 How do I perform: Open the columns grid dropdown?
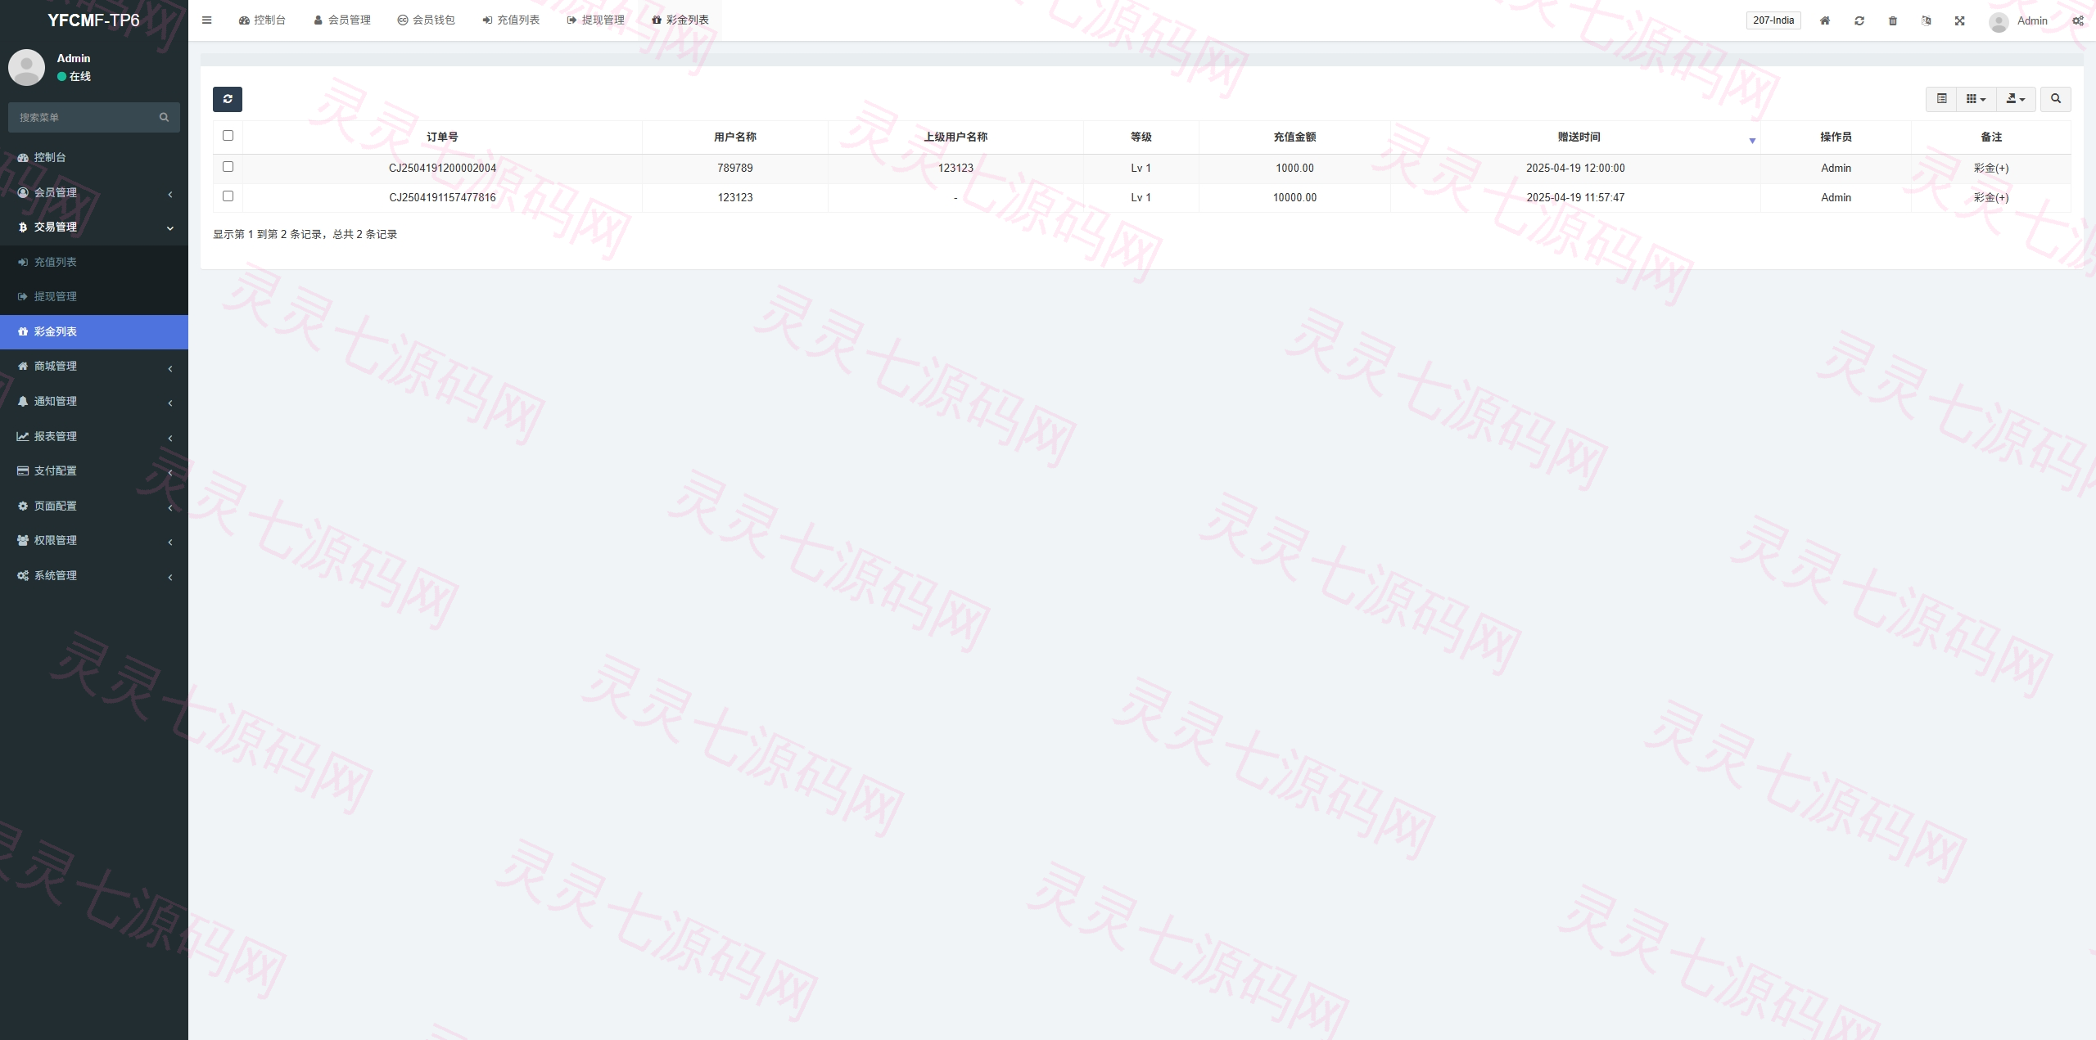tap(1976, 99)
